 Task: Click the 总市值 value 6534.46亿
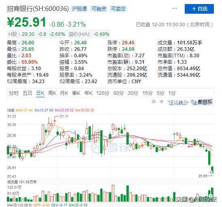pyautogui.click(x=189, y=69)
